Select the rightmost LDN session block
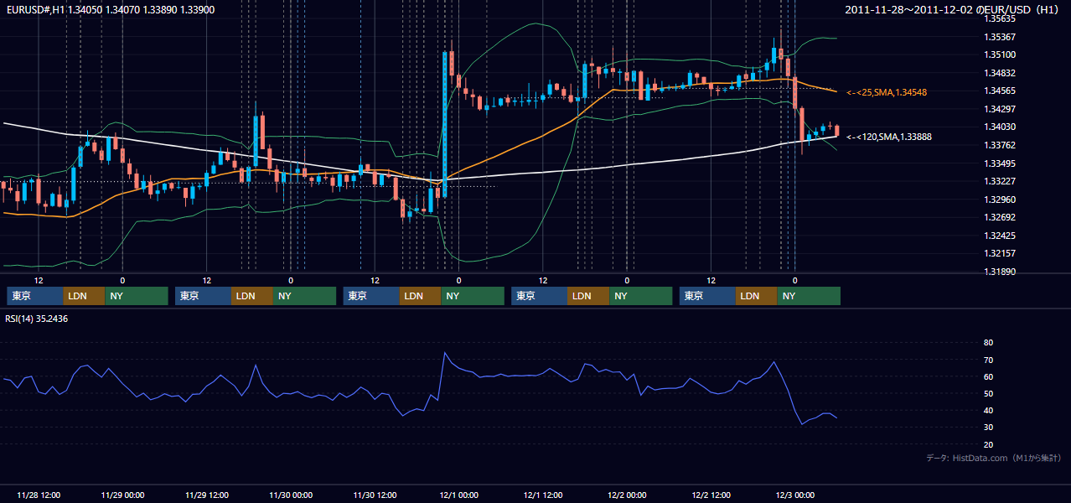This screenshot has height=503, width=1071. [x=756, y=296]
